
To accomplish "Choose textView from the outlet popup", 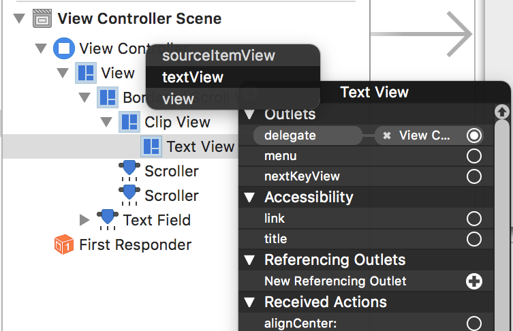I will (193, 77).
